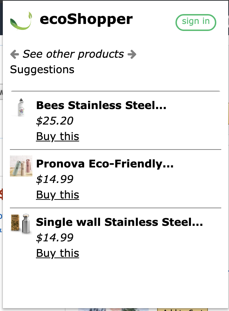The width and height of the screenshot is (229, 311).
Task: Click Buy this under Pronova Eco-Friendly
Action: (57, 195)
